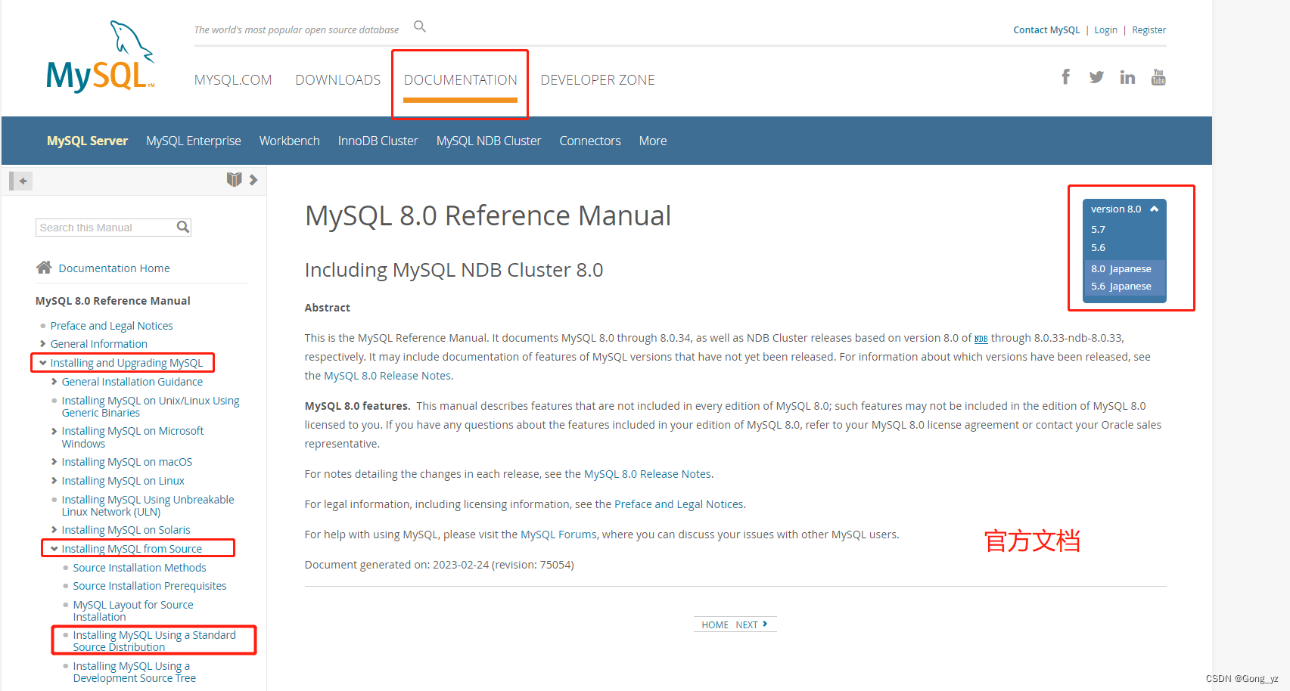This screenshot has height=691, width=1290.
Task: Open DOCUMENTATION top navigation tab
Action: point(460,79)
